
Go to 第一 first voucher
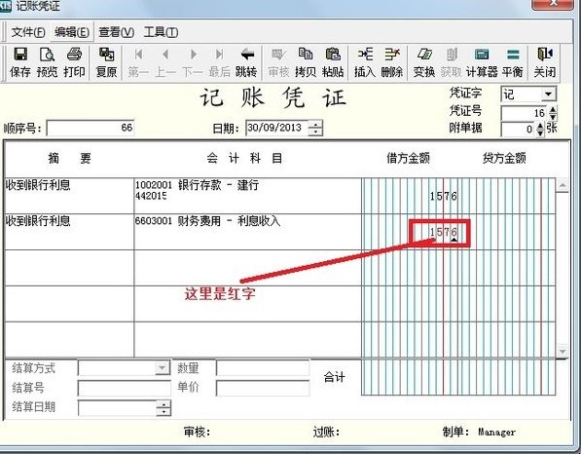pos(138,62)
